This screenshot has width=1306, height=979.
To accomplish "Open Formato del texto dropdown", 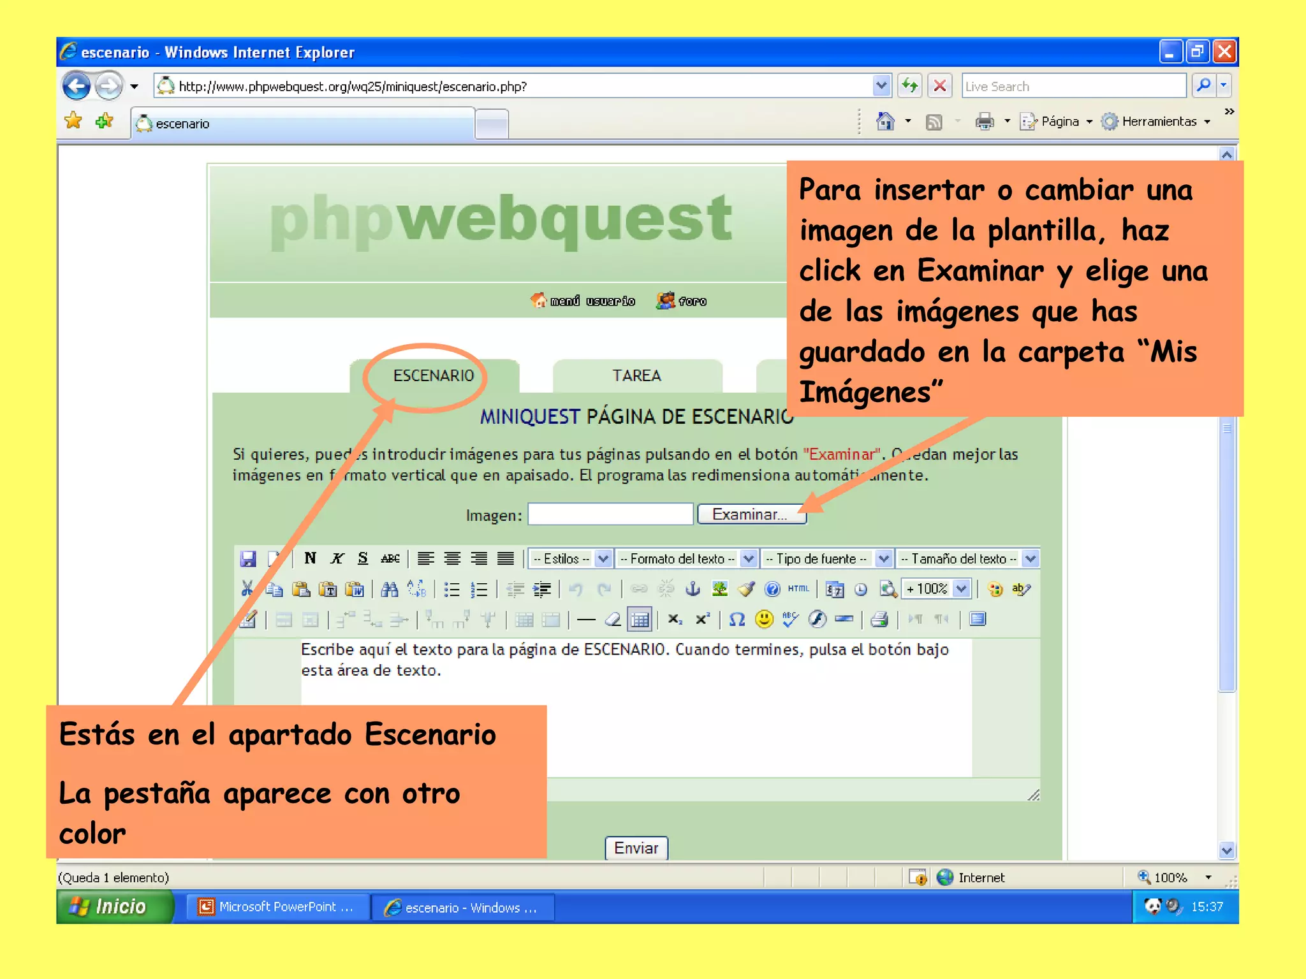I will click(686, 559).
